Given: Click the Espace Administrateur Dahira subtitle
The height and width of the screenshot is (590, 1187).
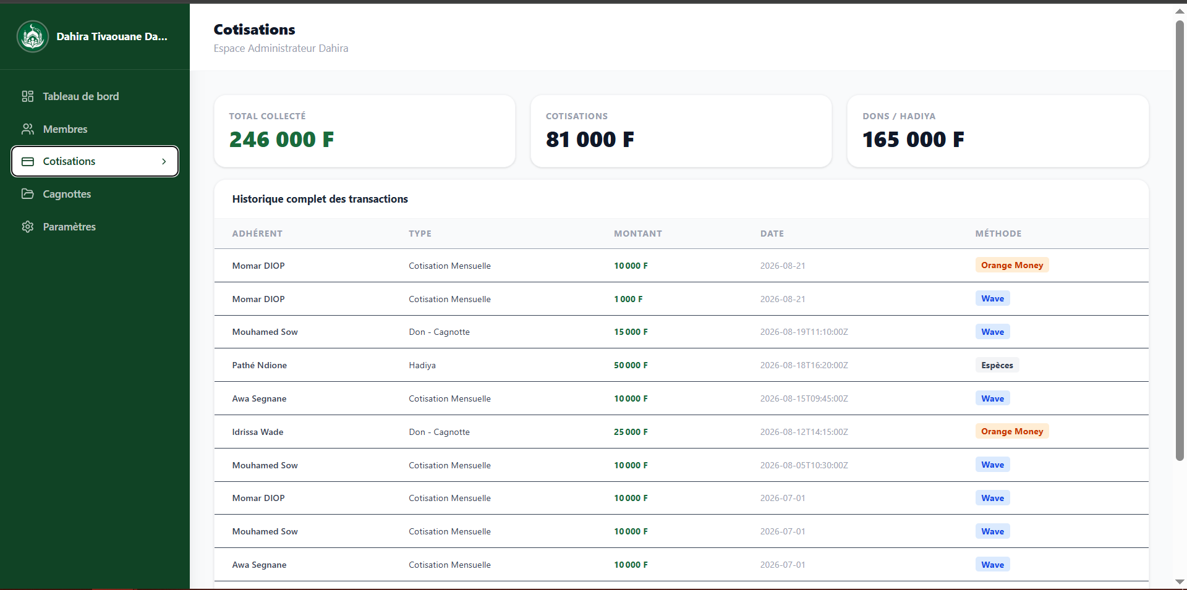Looking at the screenshot, I should click(281, 48).
